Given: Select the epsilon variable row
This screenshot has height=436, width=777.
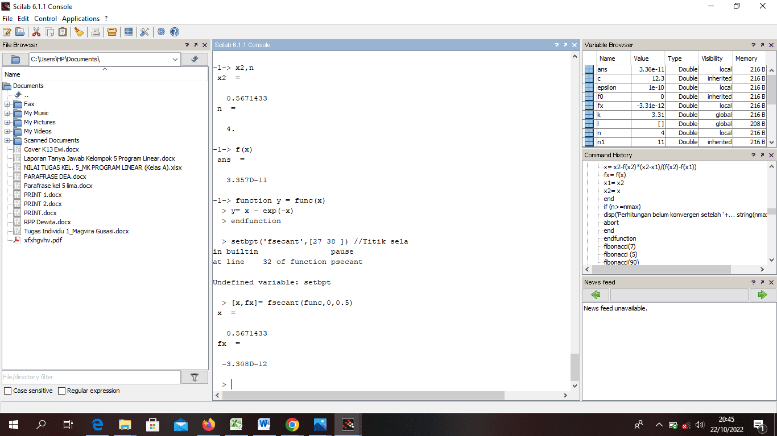Looking at the screenshot, I should (x=674, y=87).
